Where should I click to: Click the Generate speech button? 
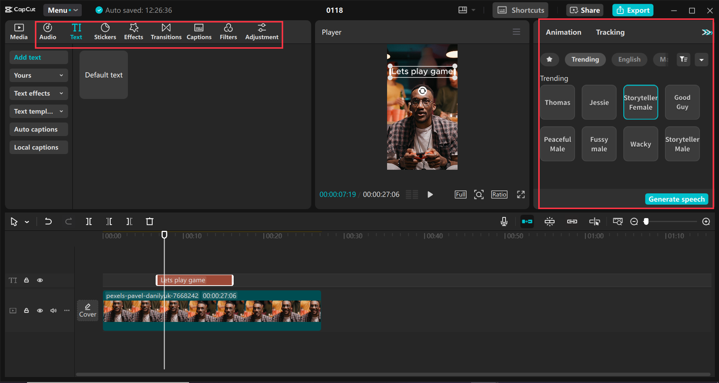(676, 199)
